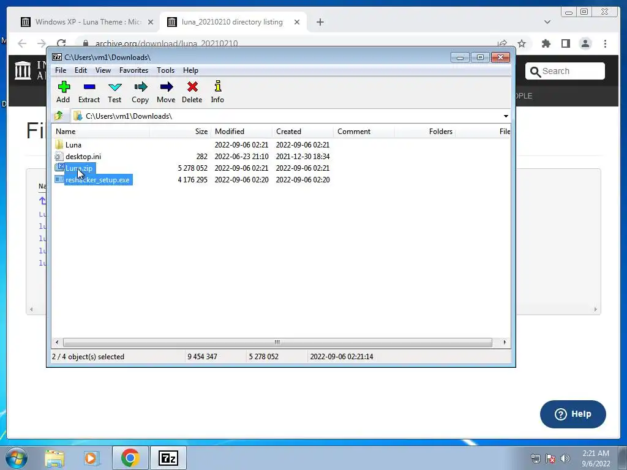Viewport: 627px width, 470px height.
Task: Click the network tray icon
Action: tap(535, 459)
